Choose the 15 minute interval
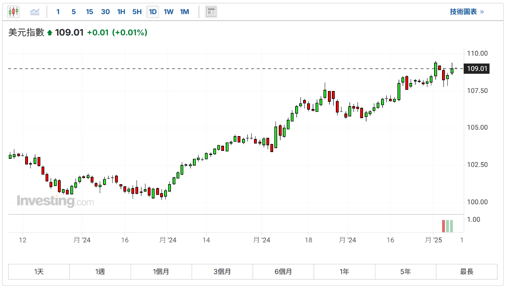 (89, 12)
